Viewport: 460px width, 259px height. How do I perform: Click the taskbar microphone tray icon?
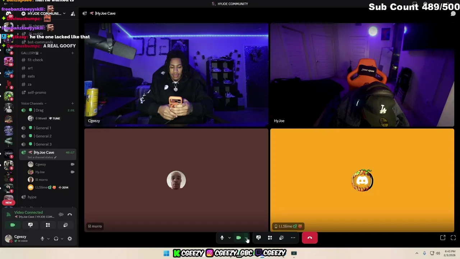424,253
